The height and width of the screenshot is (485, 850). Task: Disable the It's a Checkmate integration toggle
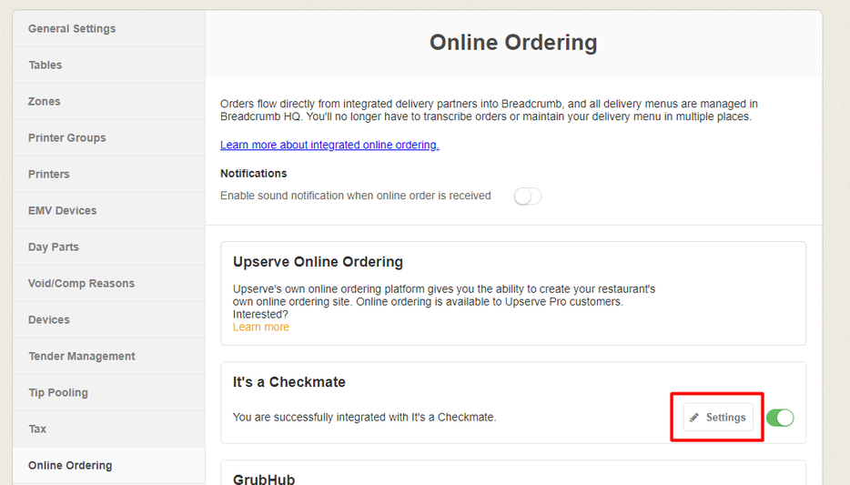click(x=780, y=418)
